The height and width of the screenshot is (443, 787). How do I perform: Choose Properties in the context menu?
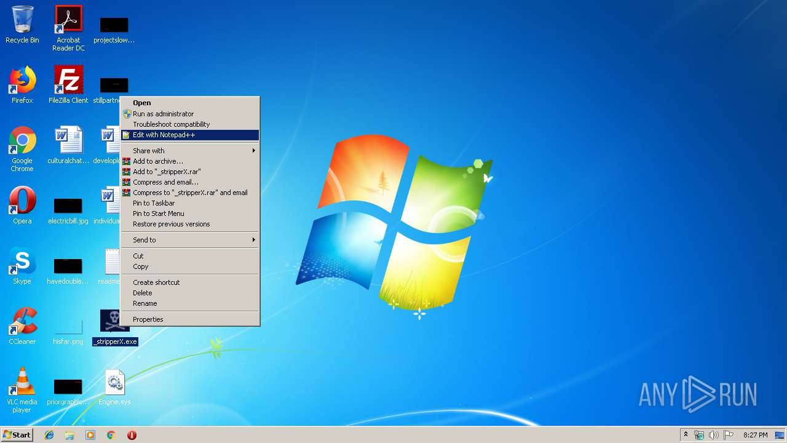(x=189, y=319)
